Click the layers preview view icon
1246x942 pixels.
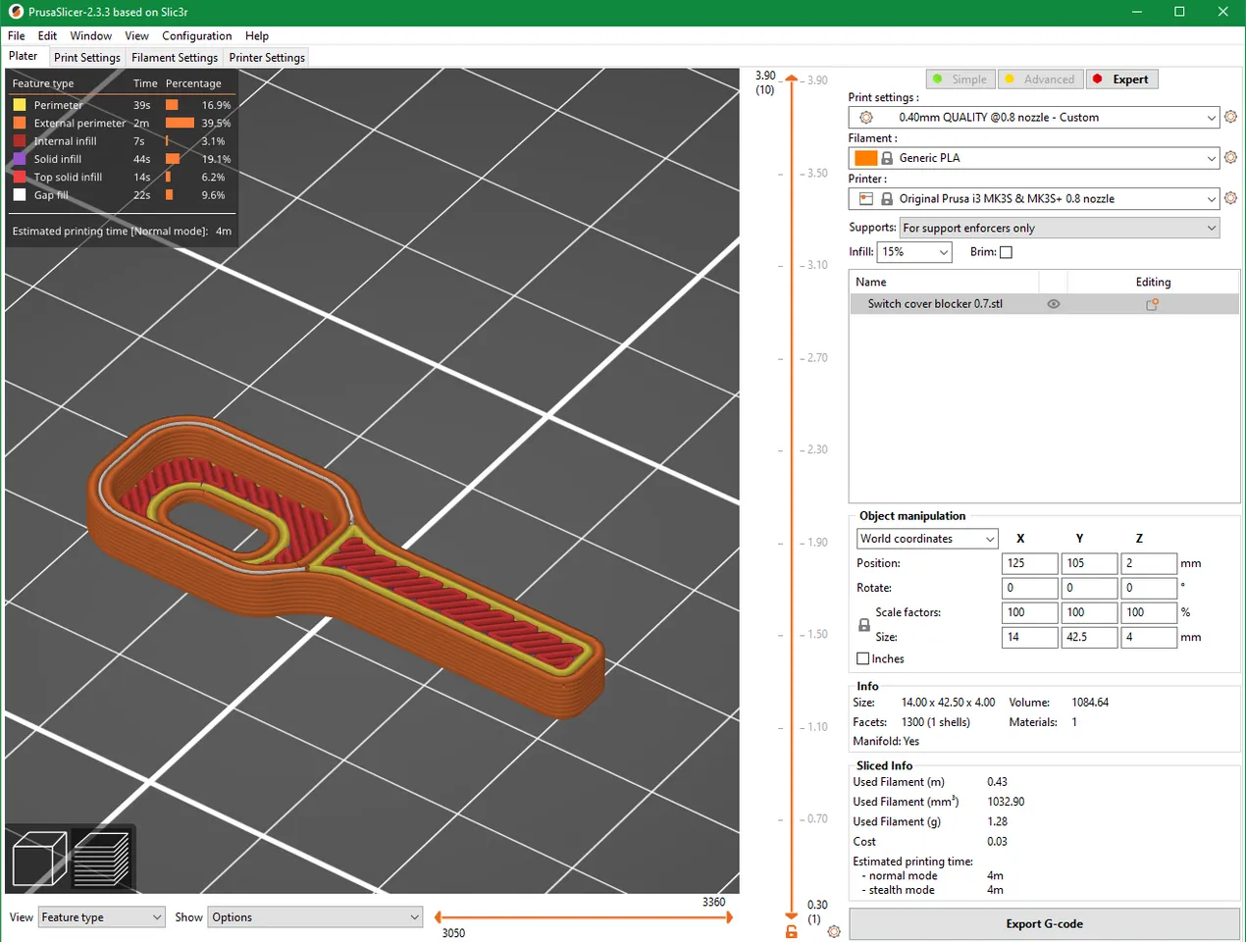(101, 859)
